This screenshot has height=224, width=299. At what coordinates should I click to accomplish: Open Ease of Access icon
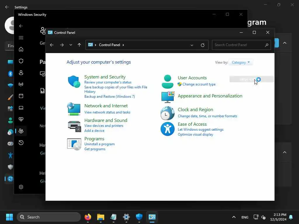[167, 129]
